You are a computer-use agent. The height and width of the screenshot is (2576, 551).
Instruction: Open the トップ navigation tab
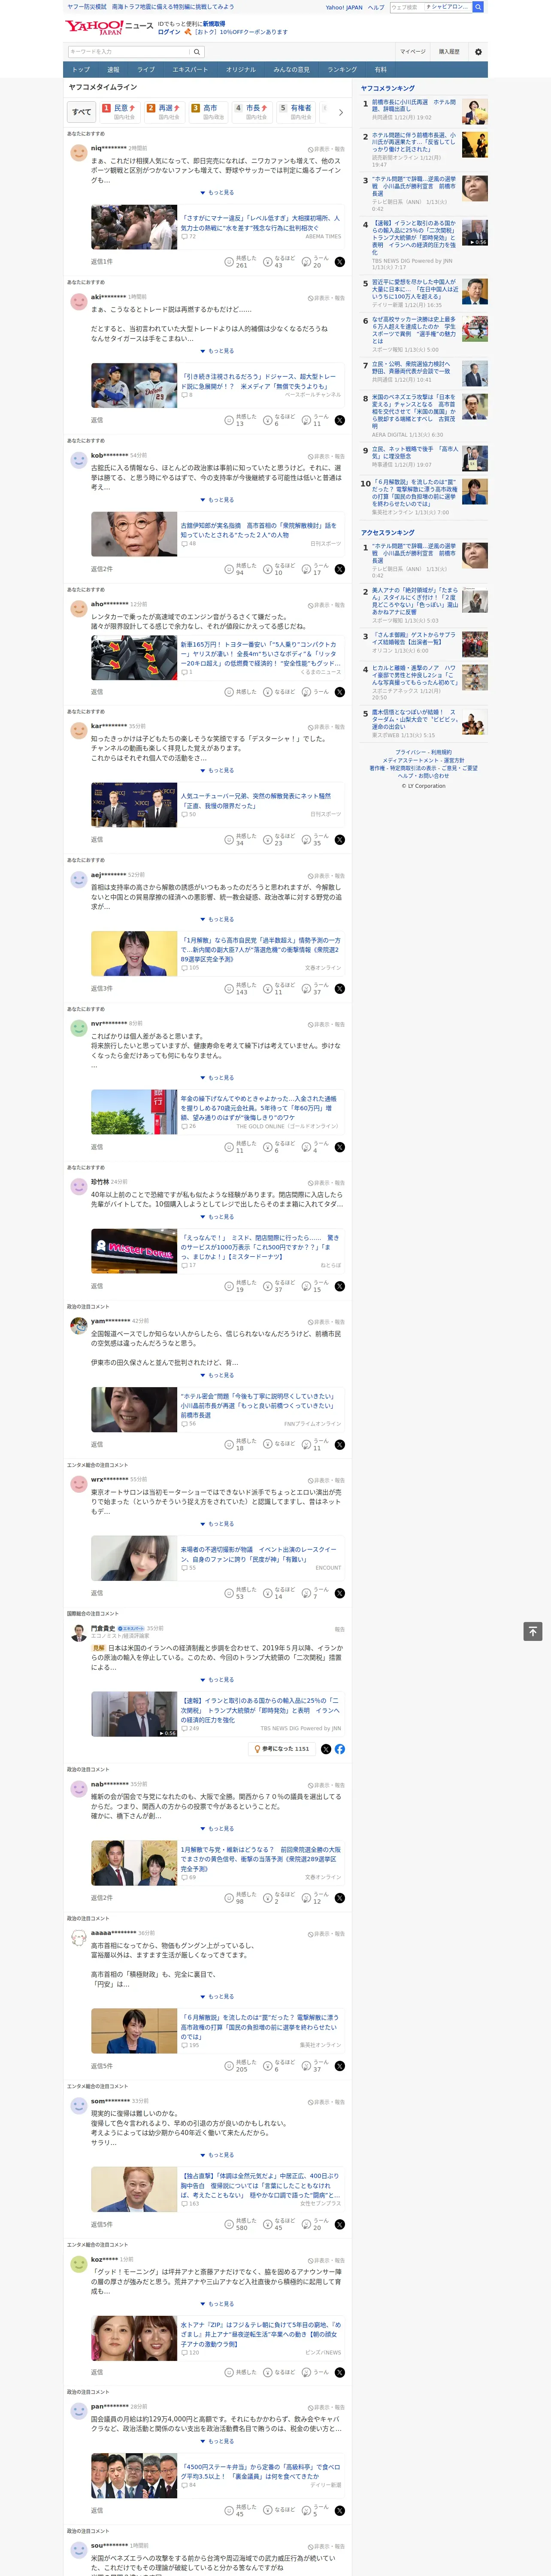81,70
